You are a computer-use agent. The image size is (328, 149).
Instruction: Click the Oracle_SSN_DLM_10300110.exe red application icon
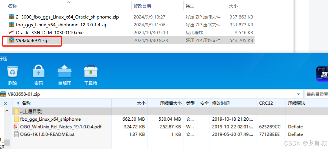coord(12,32)
